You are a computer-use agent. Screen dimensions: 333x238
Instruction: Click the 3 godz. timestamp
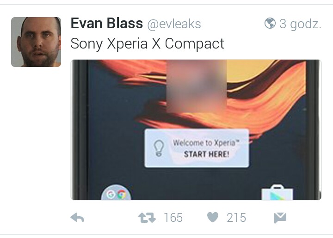click(x=300, y=24)
